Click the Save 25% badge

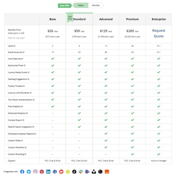[x=65, y=6]
